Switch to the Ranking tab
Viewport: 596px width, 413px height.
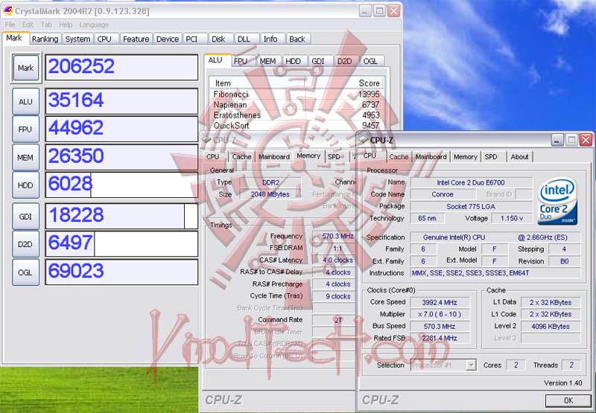(x=45, y=39)
